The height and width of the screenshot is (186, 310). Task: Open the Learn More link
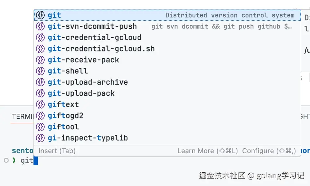[x=207, y=151]
